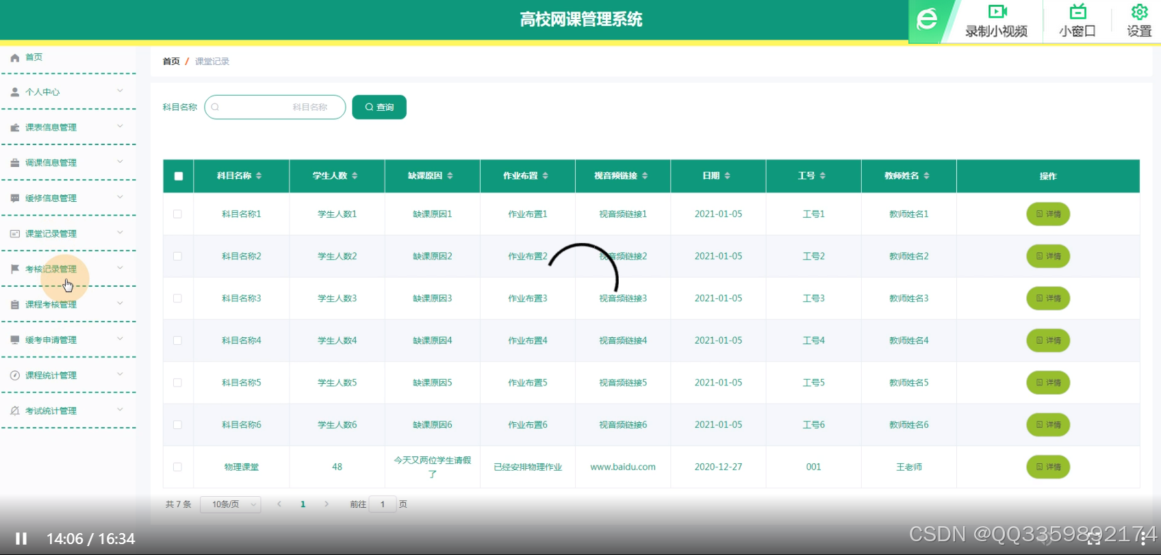Go to previous page arrow
The image size is (1161, 555).
pos(279,504)
